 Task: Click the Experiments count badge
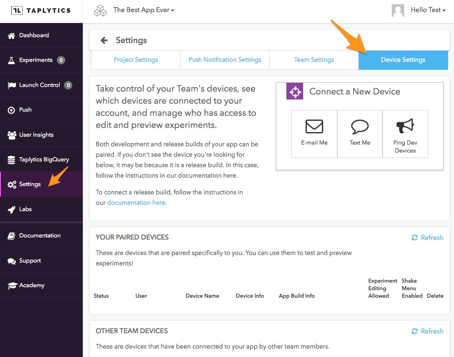point(61,60)
